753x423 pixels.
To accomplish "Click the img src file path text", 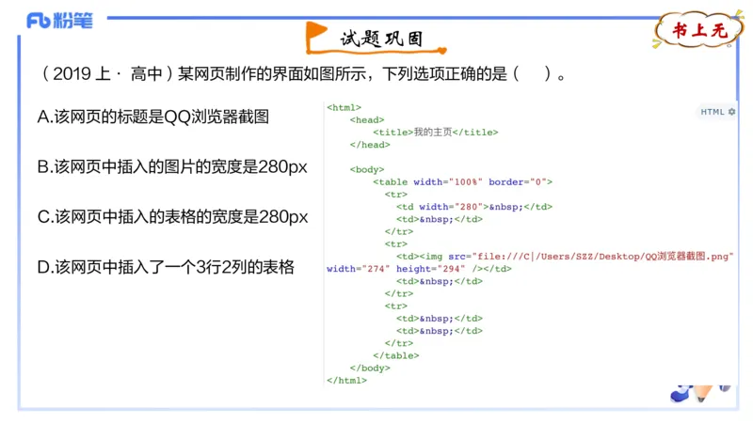I will click(x=590, y=257).
